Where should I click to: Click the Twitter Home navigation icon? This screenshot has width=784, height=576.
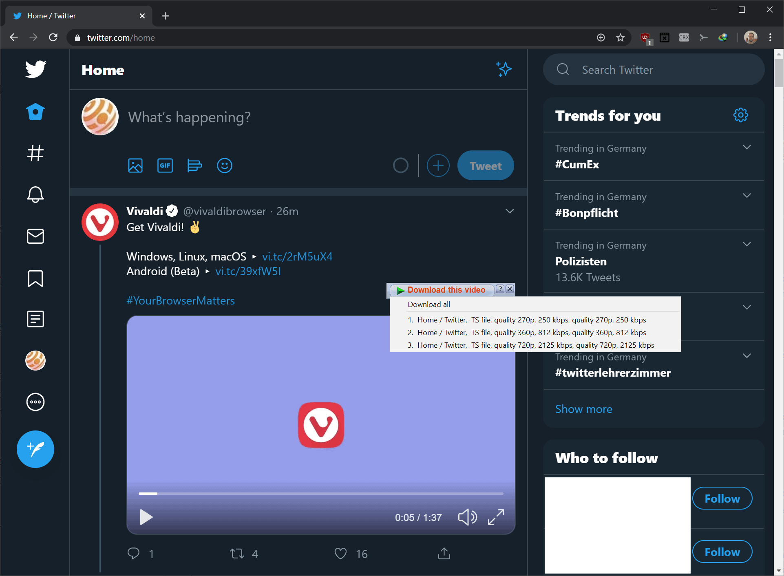coord(35,111)
